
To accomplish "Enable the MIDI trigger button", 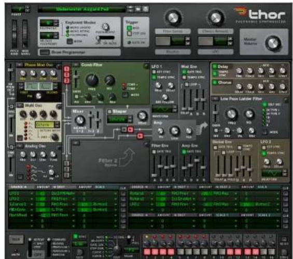I will 129,28.
